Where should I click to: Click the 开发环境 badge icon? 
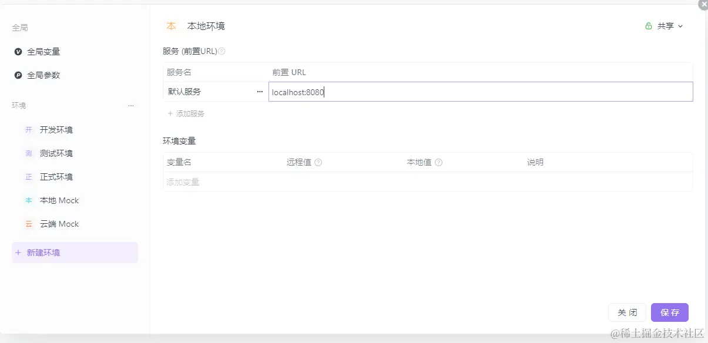tap(29, 130)
